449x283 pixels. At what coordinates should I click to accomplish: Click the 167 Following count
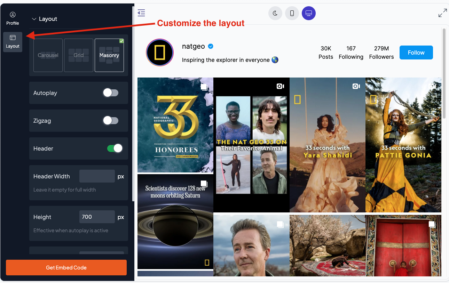point(351,52)
